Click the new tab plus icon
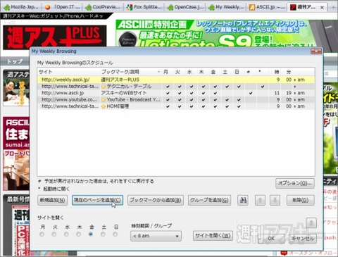Screen dimensions: 338x257 pyautogui.click(x=333, y=7)
